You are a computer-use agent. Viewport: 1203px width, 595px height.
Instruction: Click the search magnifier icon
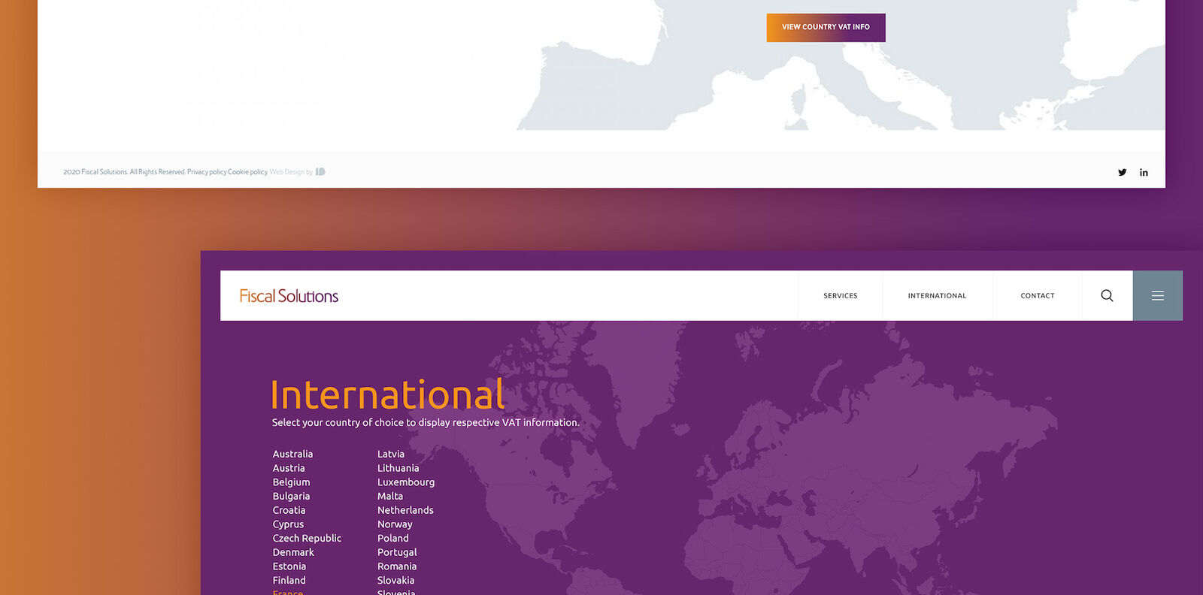click(1107, 295)
